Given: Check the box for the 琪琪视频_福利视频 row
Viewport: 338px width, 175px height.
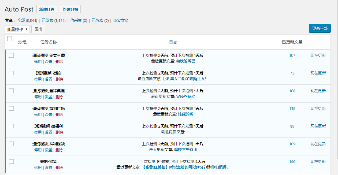Looking at the screenshot, I should (x=11, y=144).
